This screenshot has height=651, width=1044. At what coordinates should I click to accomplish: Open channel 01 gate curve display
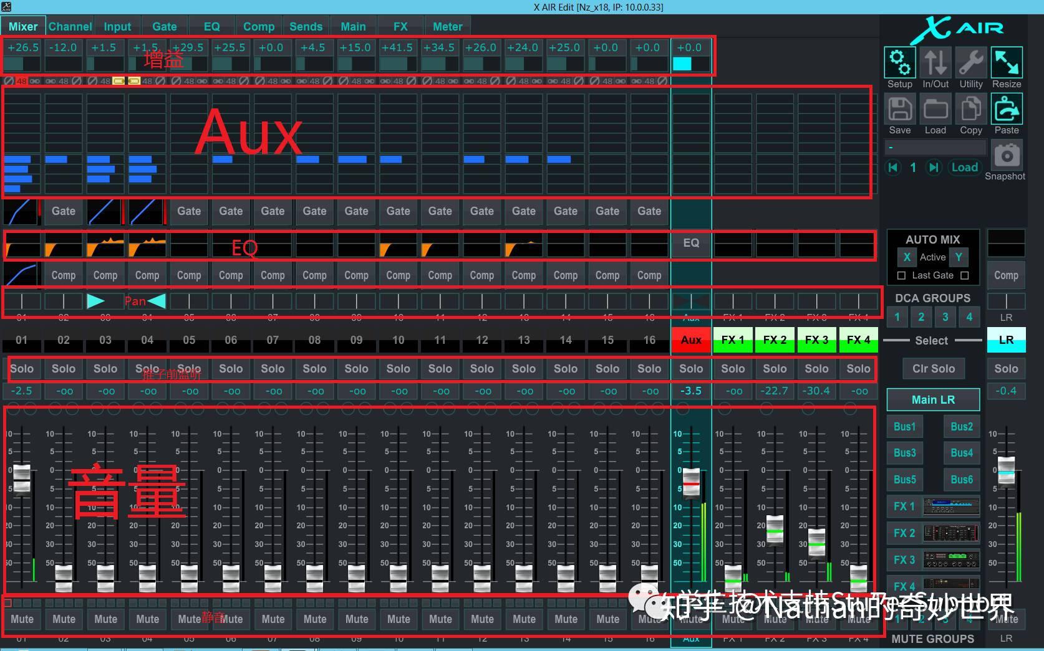click(x=21, y=212)
